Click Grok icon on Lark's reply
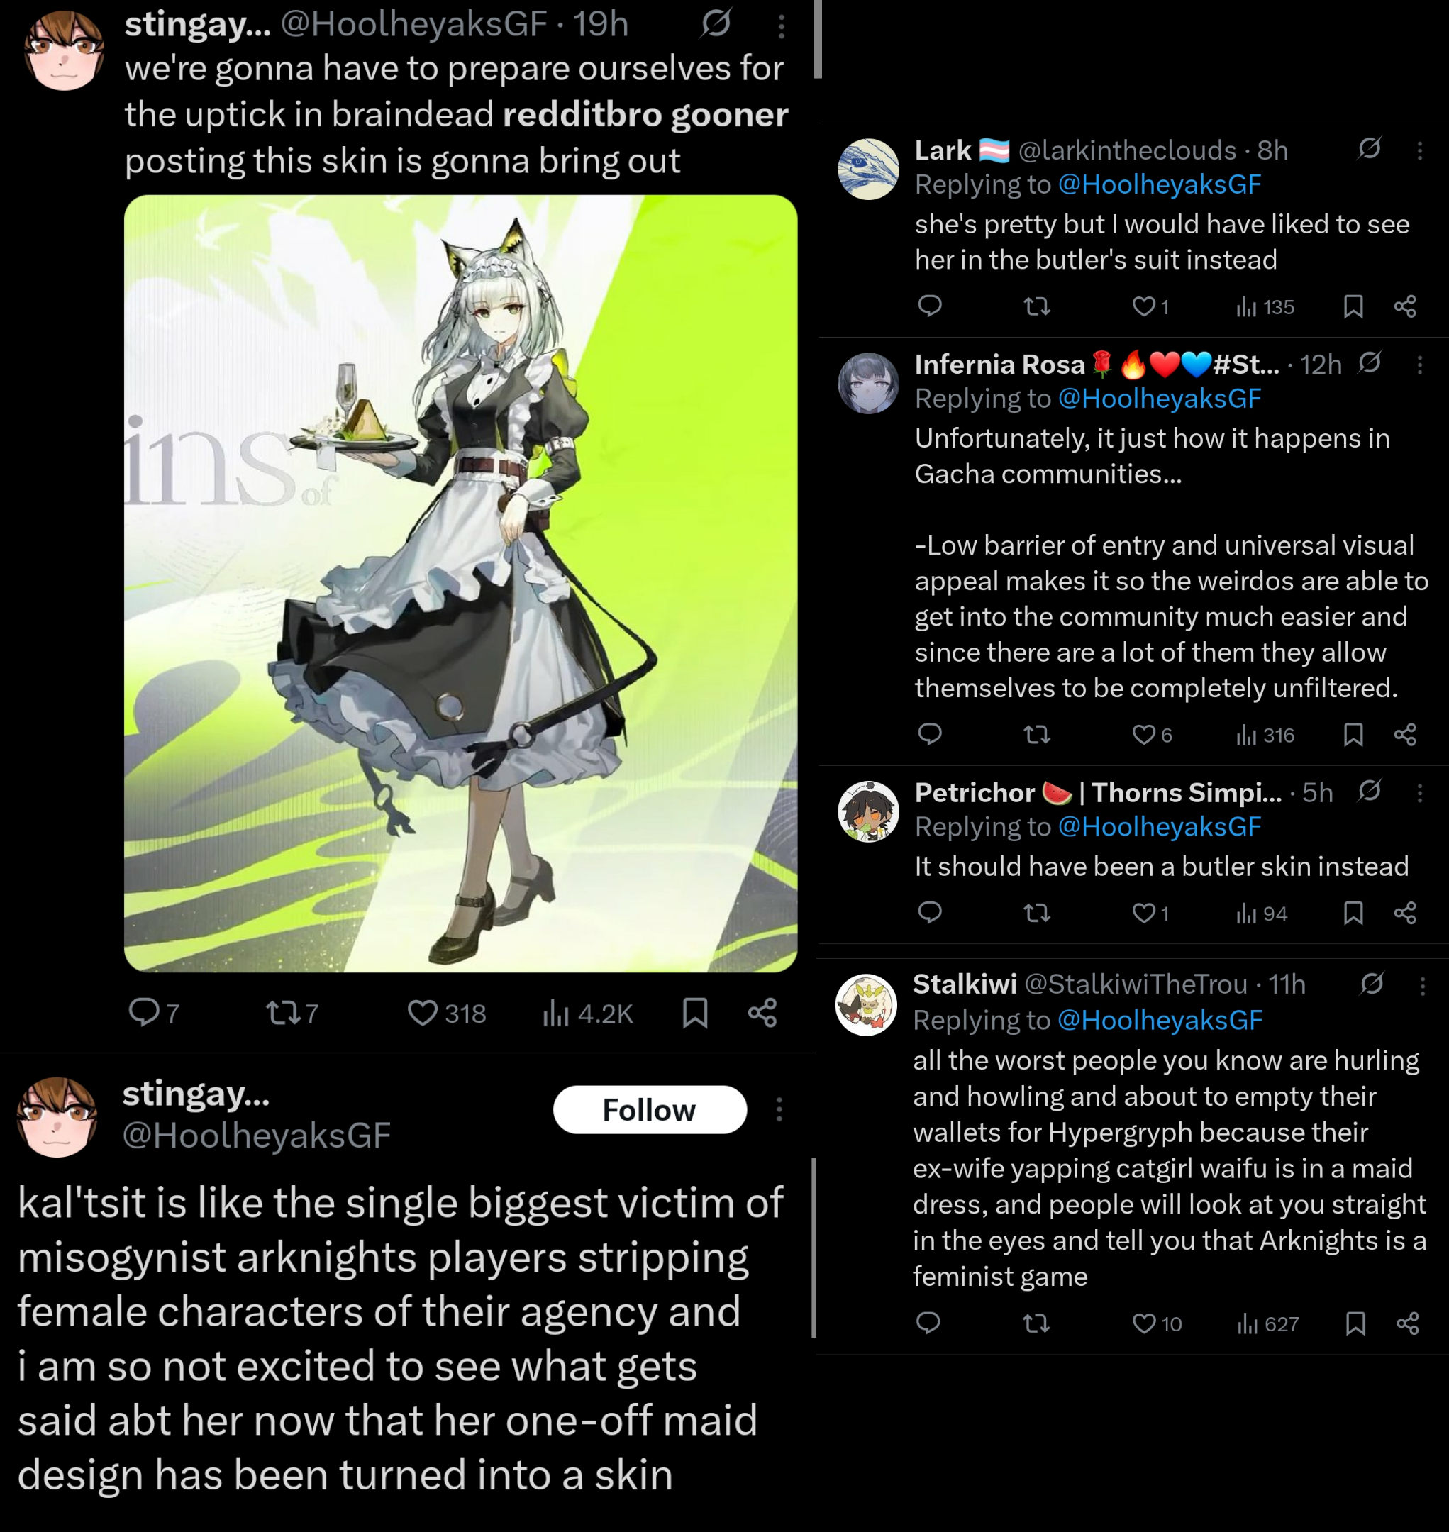 coord(1370,148)
